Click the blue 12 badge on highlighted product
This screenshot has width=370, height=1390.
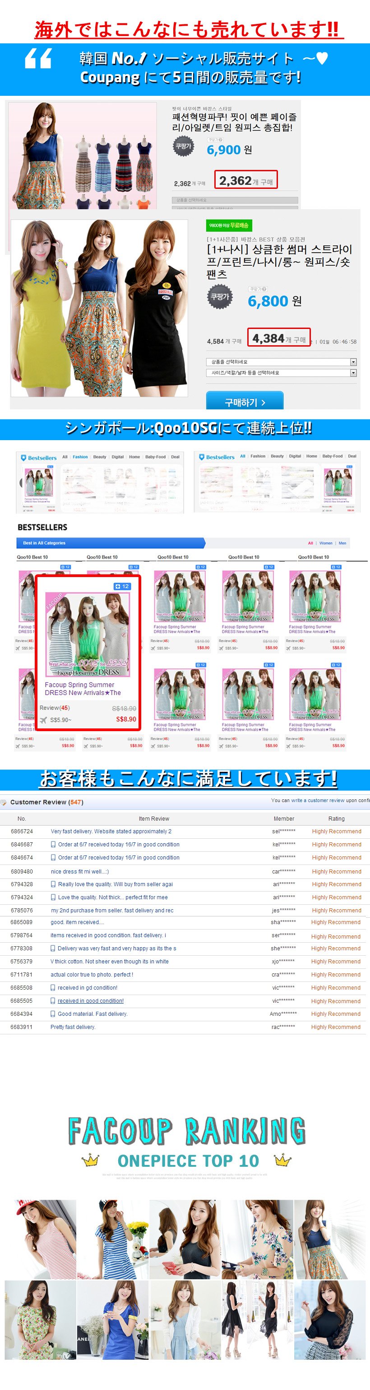coord(122,586)
